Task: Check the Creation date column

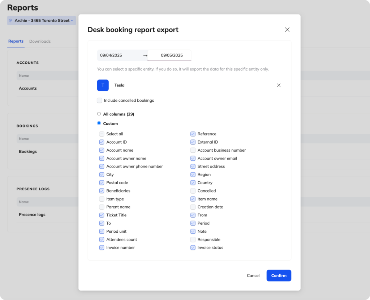Action: click(x=193, y=207)
